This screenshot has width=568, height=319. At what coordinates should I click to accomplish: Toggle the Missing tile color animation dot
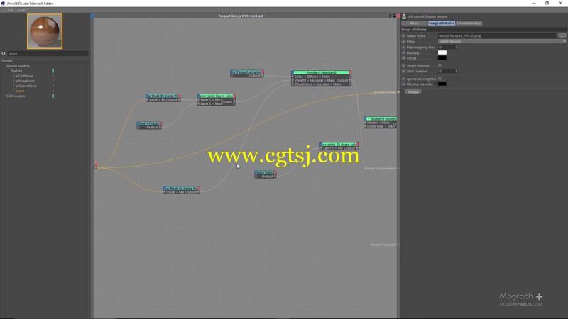[x=403, y=84]
